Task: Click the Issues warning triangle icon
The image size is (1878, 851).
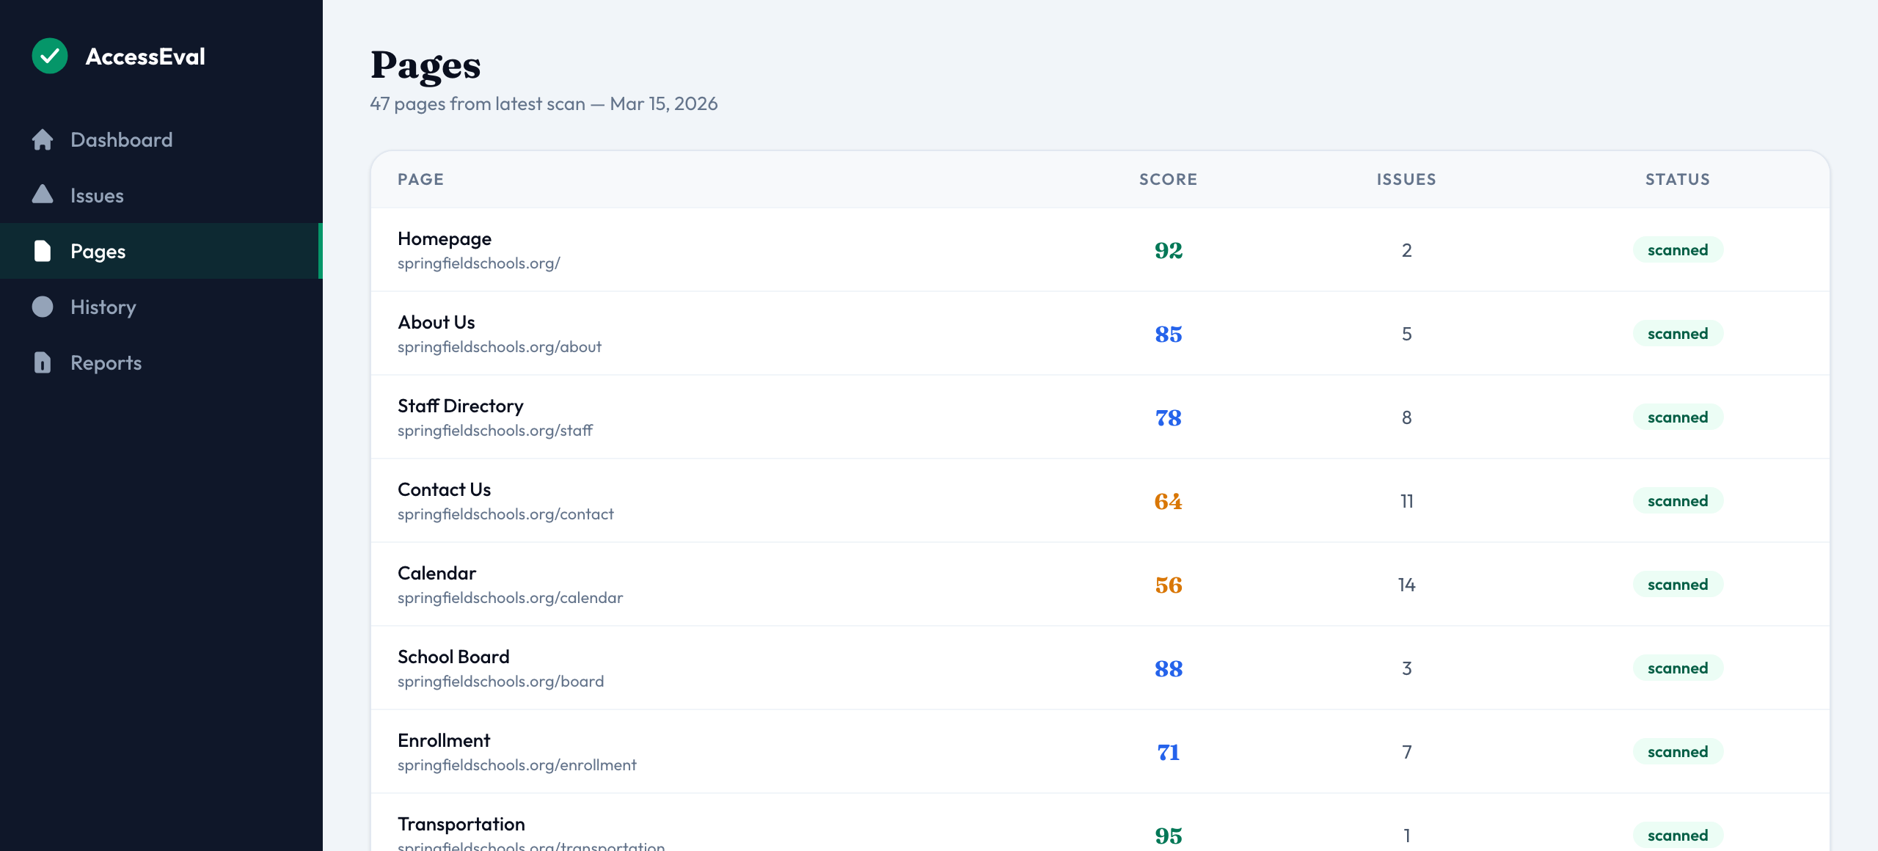Action: click(43, 194)
